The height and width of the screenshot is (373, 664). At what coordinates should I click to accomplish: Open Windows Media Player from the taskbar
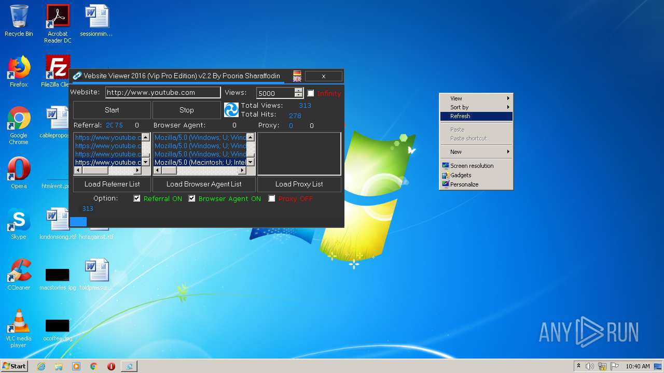click(x=76, y=366)
